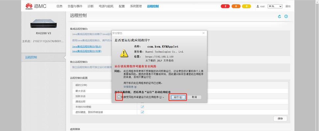Click the 主机名 host name text
This screenshot has width=319, height=131.
tap(43, 41)
